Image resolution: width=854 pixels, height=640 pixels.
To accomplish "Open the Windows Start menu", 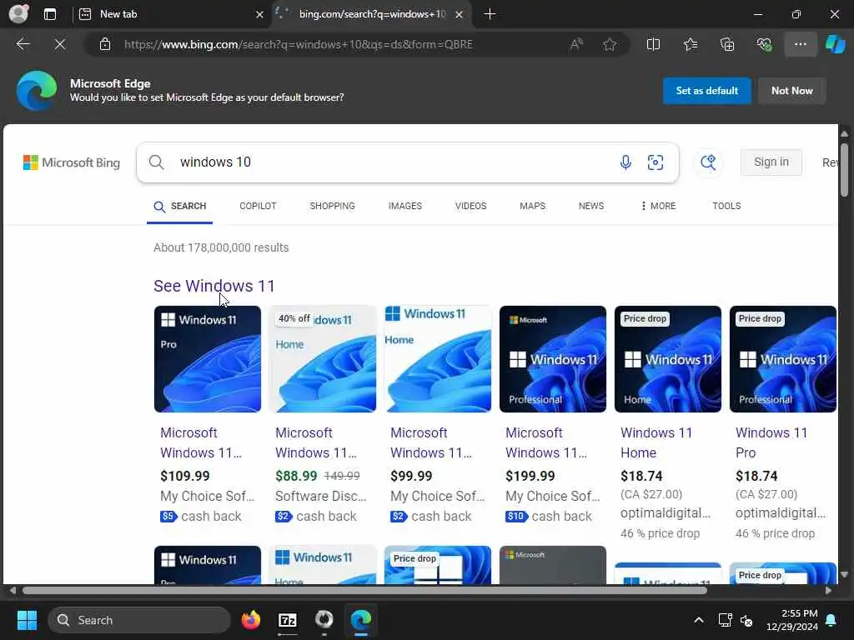I will coord(27,620).
